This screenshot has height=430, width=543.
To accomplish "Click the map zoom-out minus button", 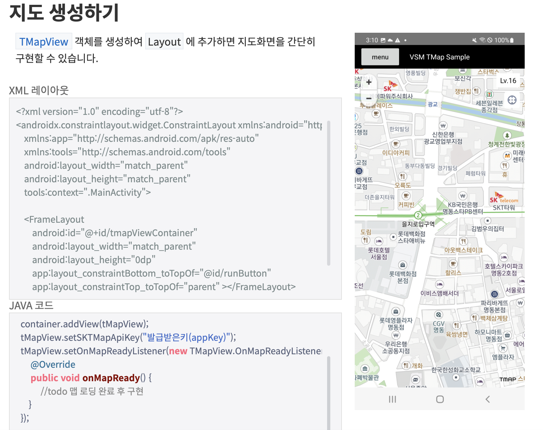I will point(369,98).
